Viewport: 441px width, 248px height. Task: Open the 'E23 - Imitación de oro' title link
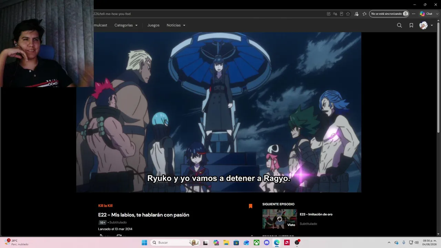[316, 214]
